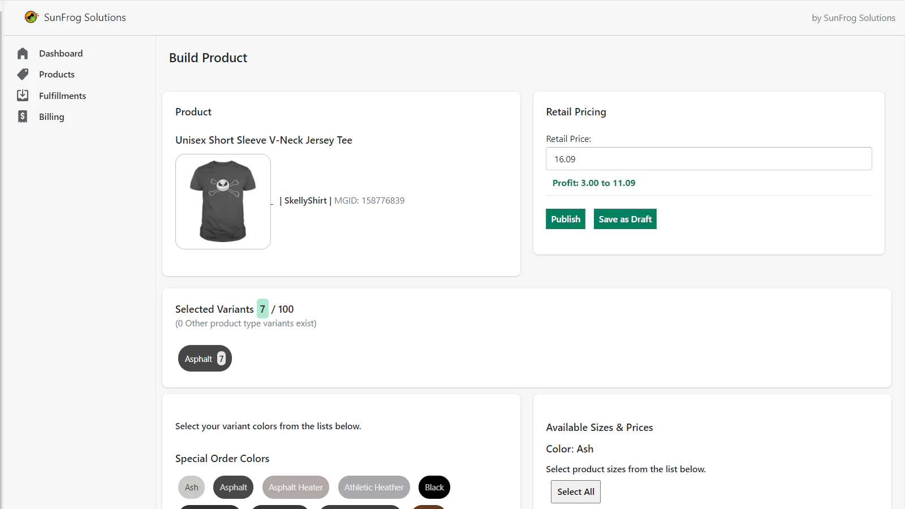Click the tray icon beside Fulfillments

(x=23, y=95)
